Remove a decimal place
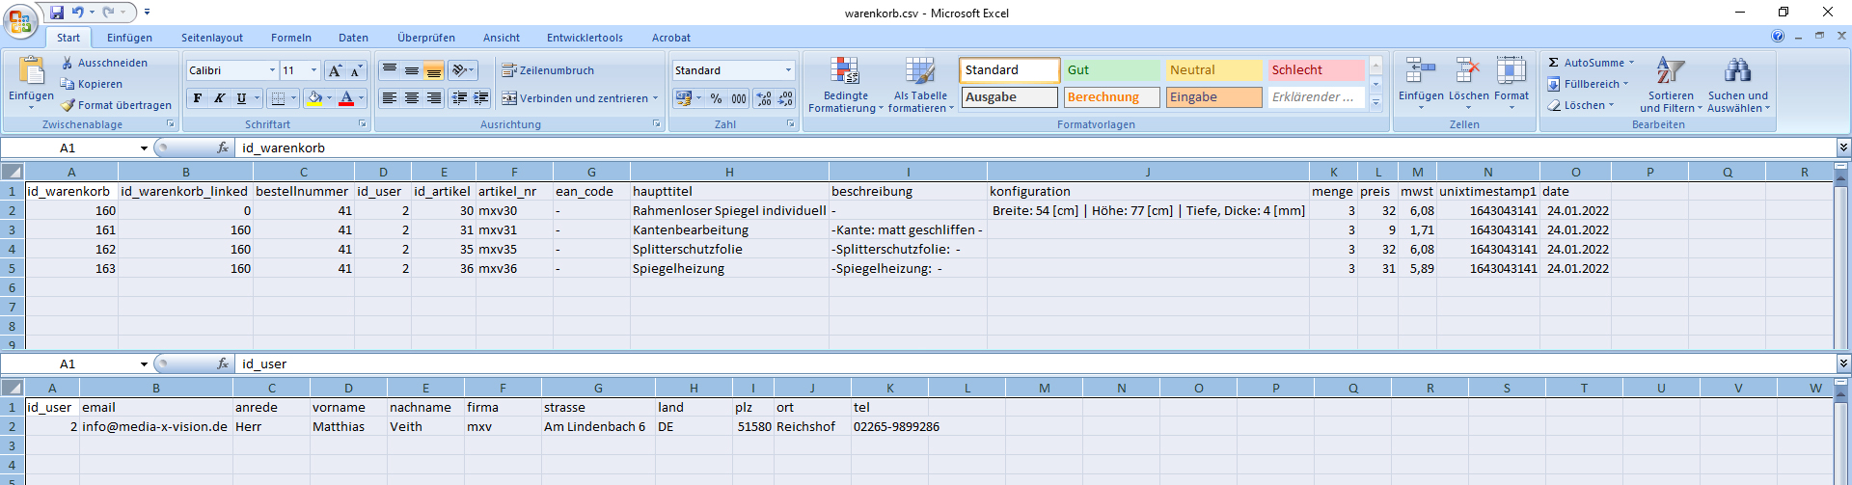1852x485 pixels. pos(785,98)
